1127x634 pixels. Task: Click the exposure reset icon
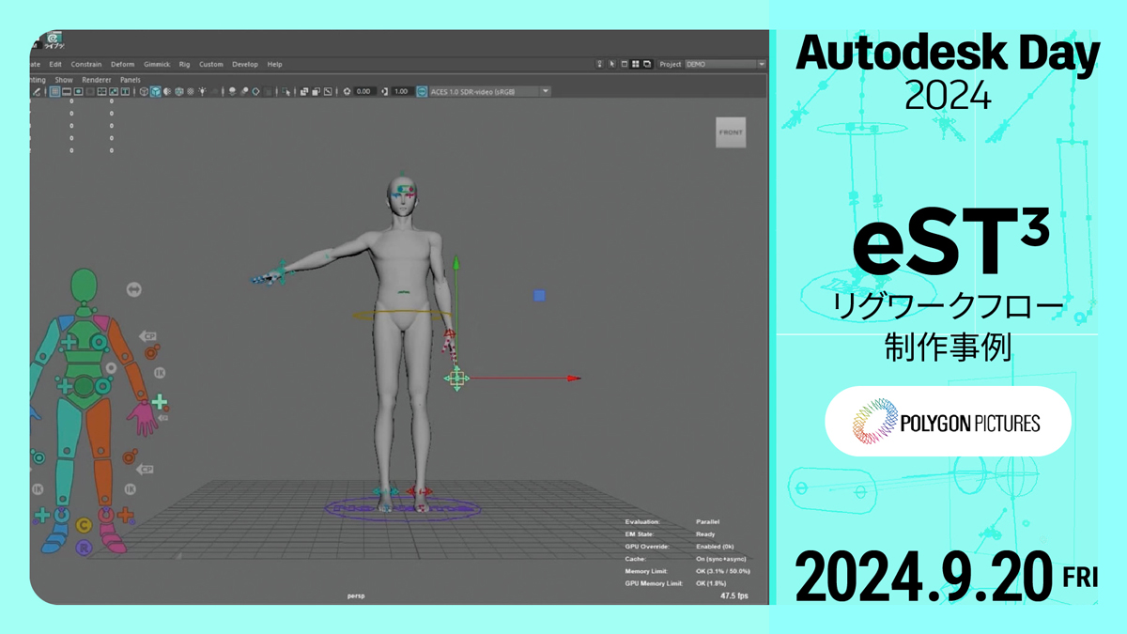click(347, 91)
